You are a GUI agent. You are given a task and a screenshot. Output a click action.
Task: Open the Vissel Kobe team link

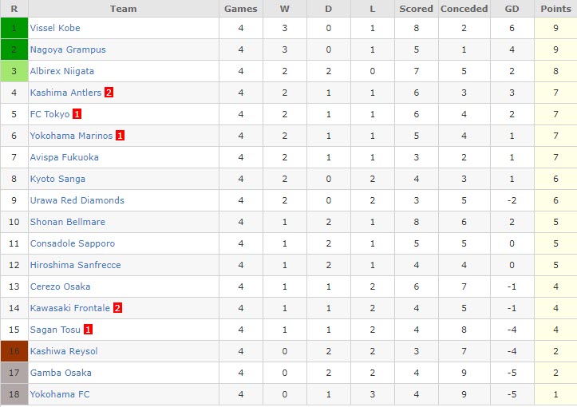coord(55,28)
